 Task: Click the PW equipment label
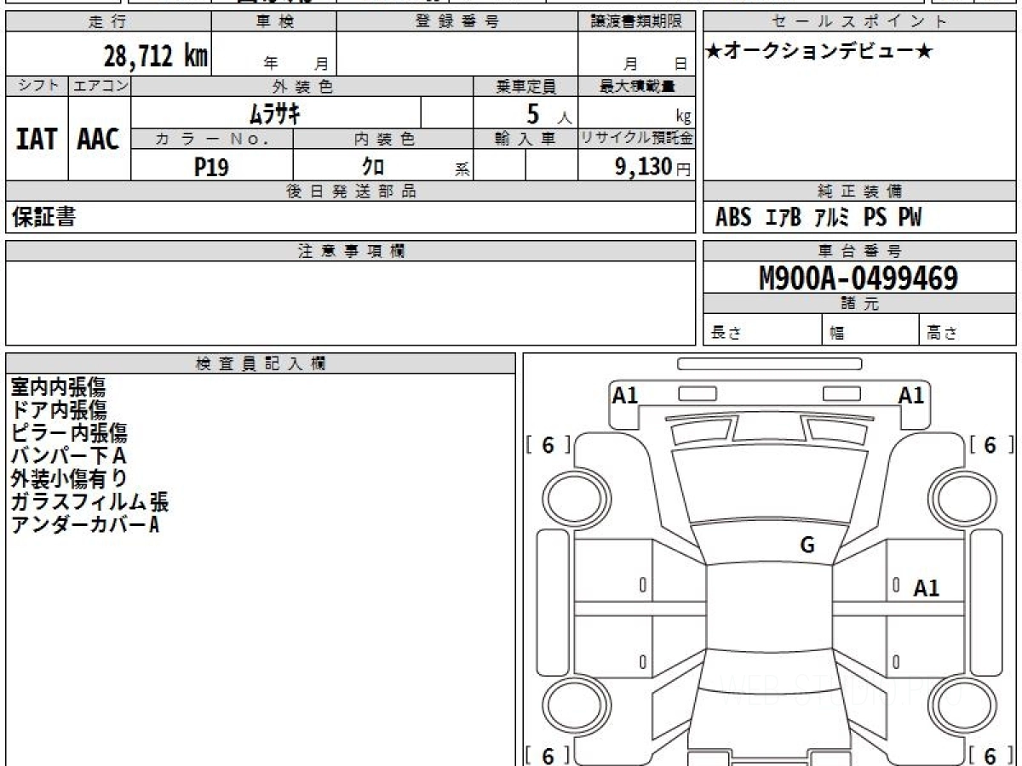pos(910,218)
